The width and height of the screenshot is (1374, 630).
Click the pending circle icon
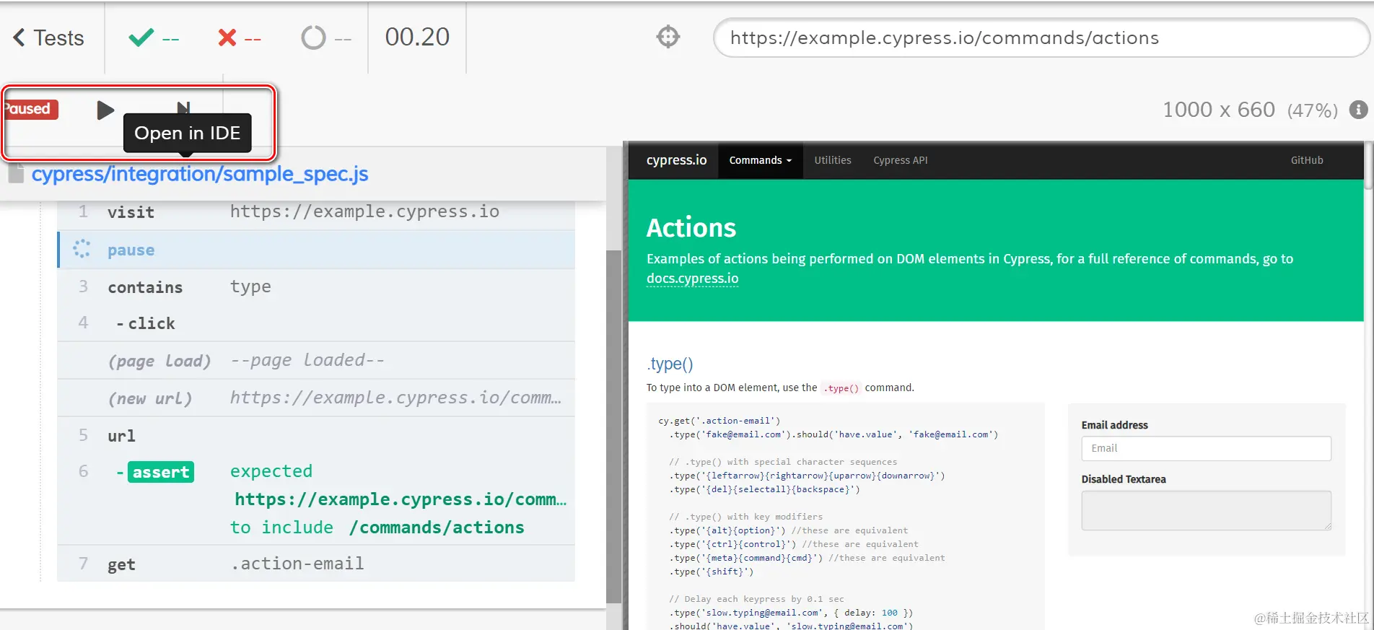(313, 38)
